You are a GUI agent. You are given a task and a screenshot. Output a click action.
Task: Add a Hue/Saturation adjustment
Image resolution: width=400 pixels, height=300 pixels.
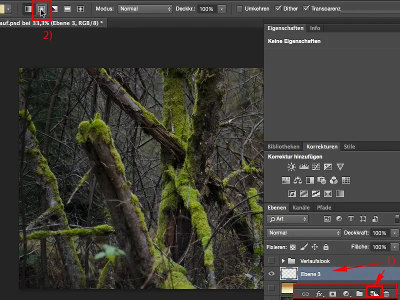(x=286, y=180)
